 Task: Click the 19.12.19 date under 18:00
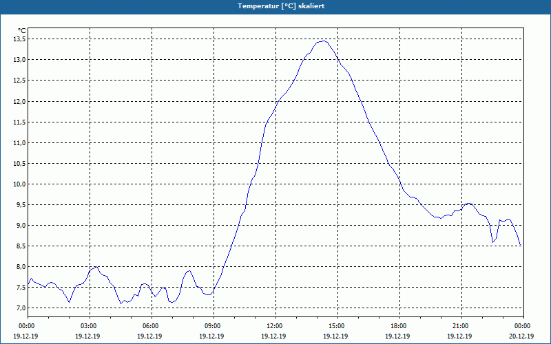click(x=397, y=336)
